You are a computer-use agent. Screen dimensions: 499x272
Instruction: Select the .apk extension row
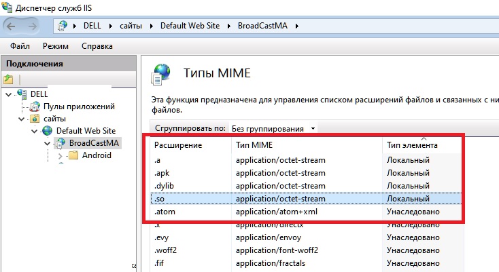pyautogui.click(x=306, y=173)
